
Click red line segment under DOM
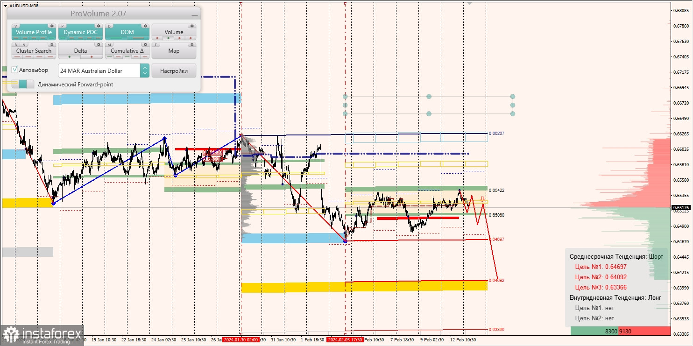tap(137, 38)
